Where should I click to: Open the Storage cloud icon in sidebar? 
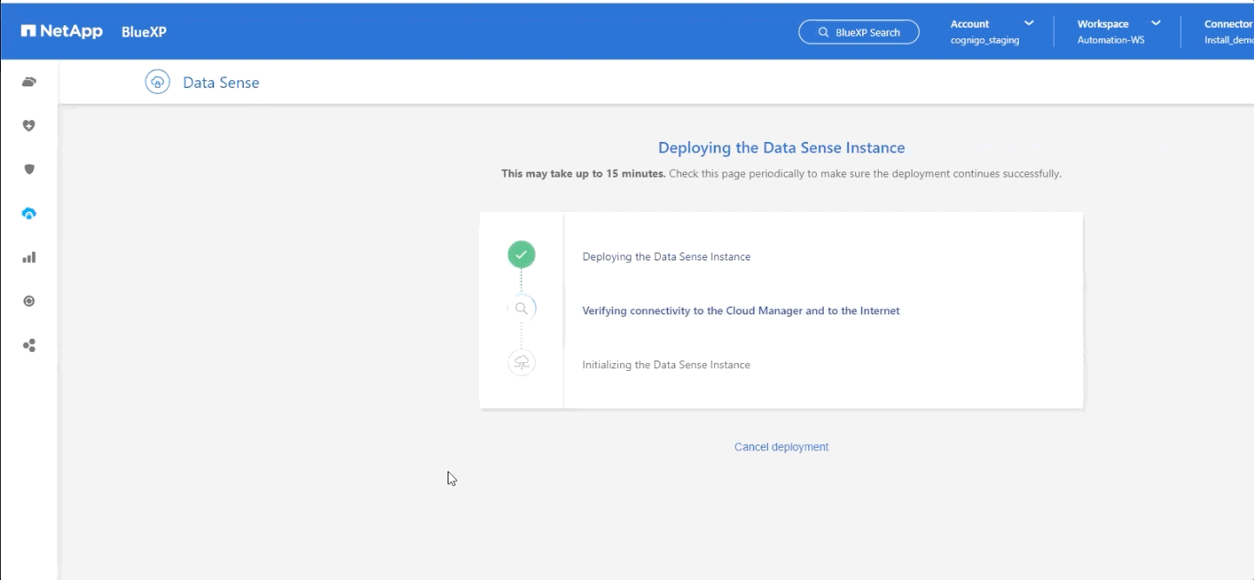[x=29, y=82]
